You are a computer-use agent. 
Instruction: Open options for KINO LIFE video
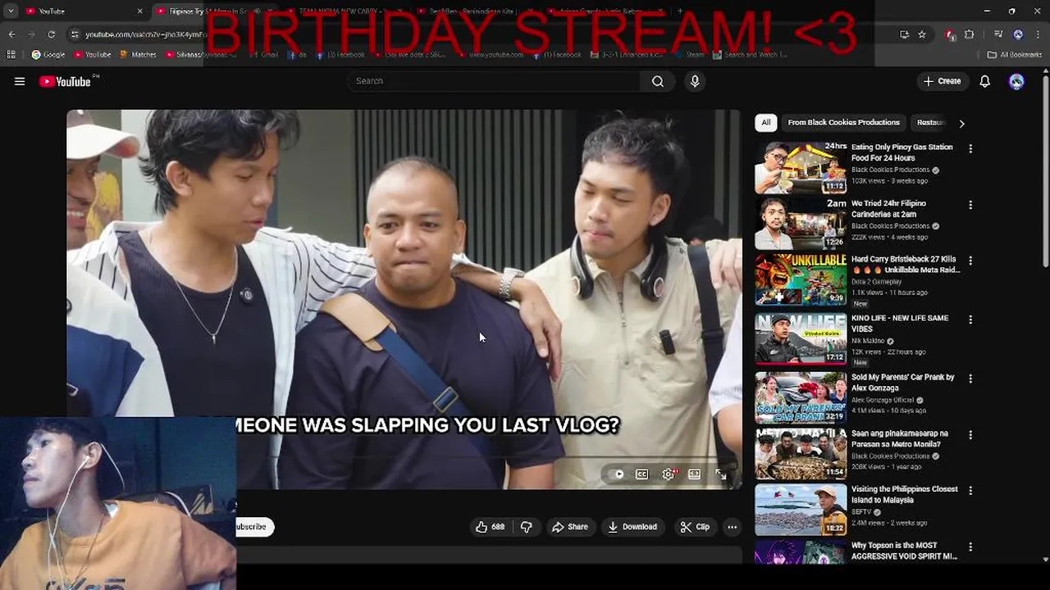pyautogui.click(x=970, y=320)
